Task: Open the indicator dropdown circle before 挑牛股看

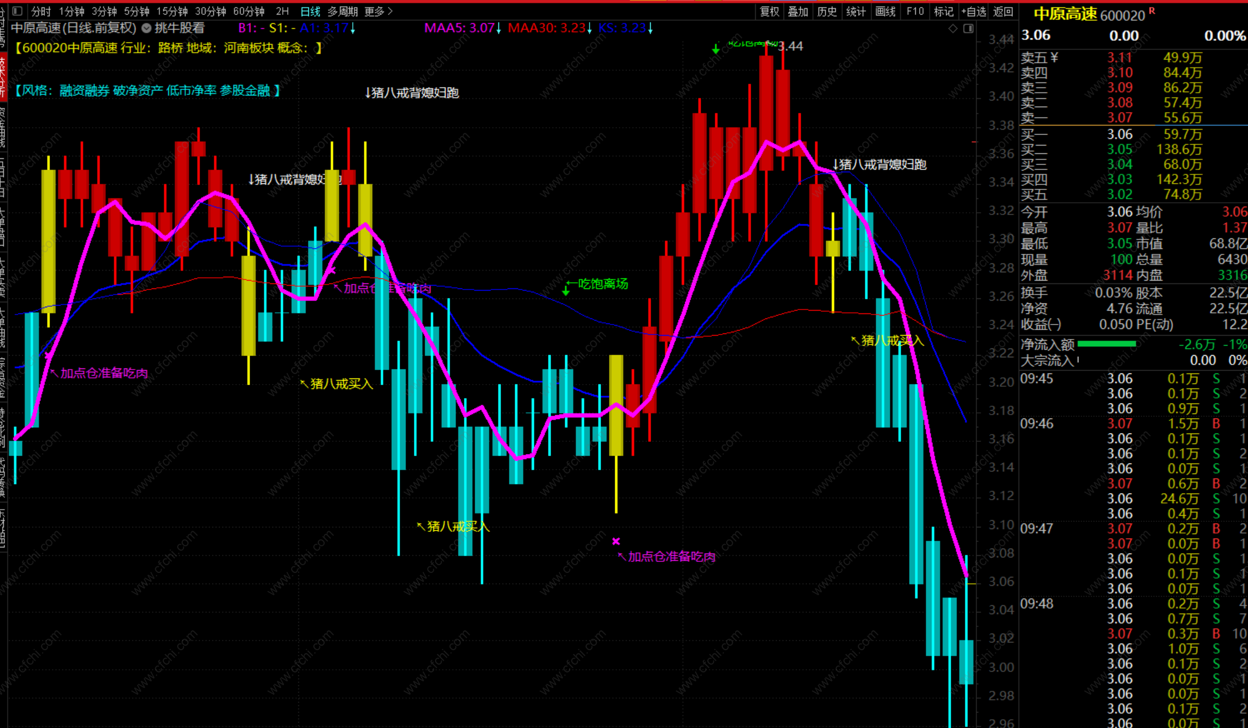Action: [x=146, y=28]
